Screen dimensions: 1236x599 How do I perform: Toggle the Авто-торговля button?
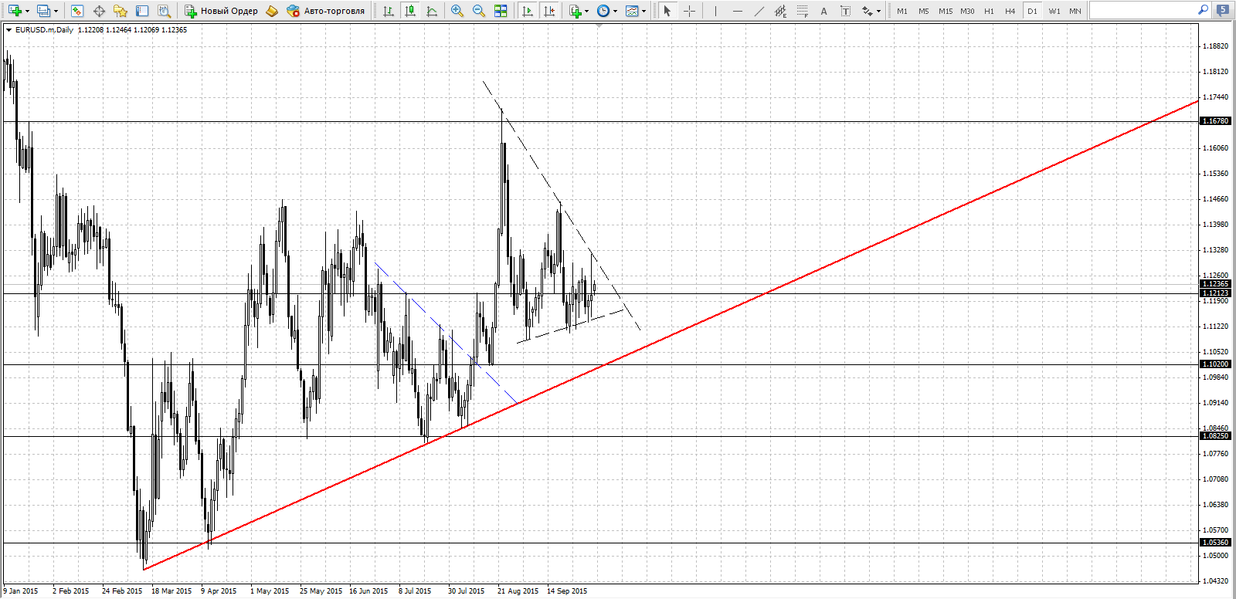pyautogui.click(x=325, y=11)
